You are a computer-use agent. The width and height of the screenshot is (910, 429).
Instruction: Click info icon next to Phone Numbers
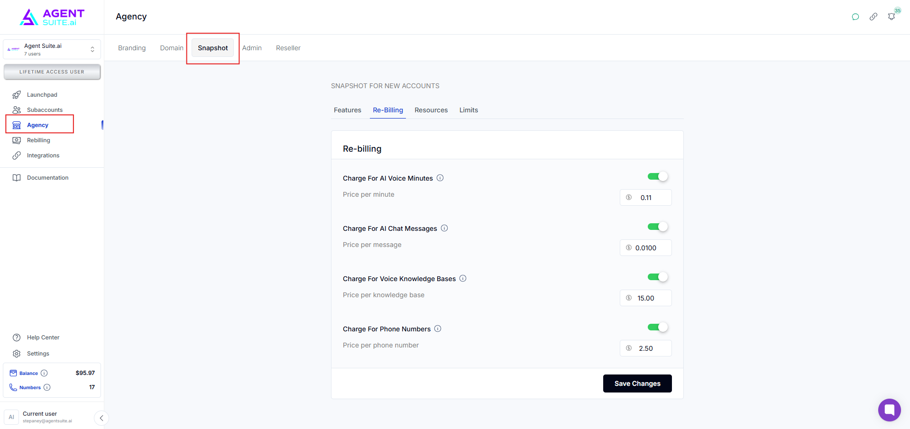click(438, 329)
